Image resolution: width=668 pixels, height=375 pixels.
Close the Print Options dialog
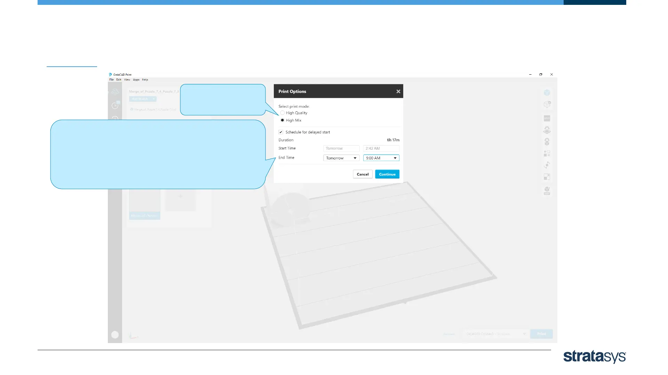(398, 91)
